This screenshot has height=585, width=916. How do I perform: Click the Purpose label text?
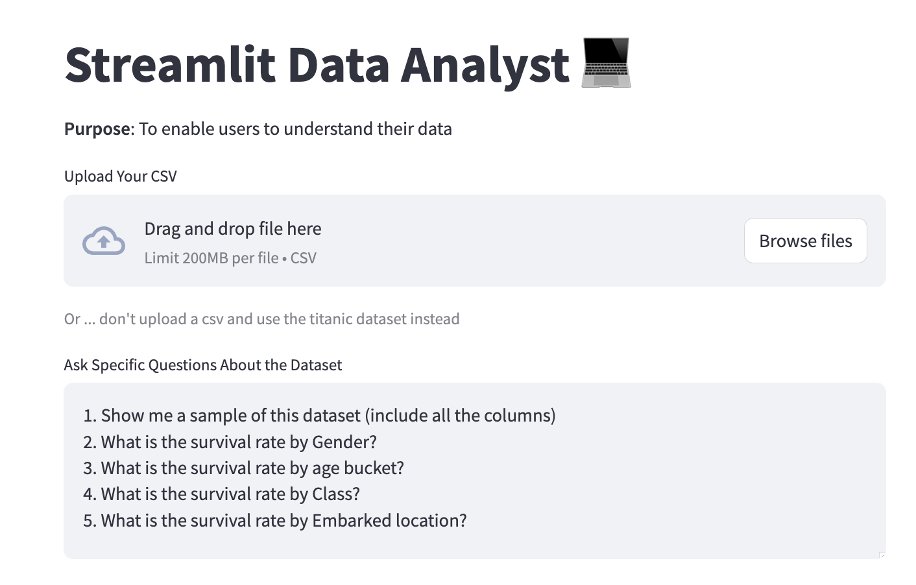(96, 128)
